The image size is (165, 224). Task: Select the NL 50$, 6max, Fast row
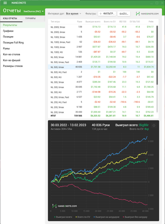point(102,62)
